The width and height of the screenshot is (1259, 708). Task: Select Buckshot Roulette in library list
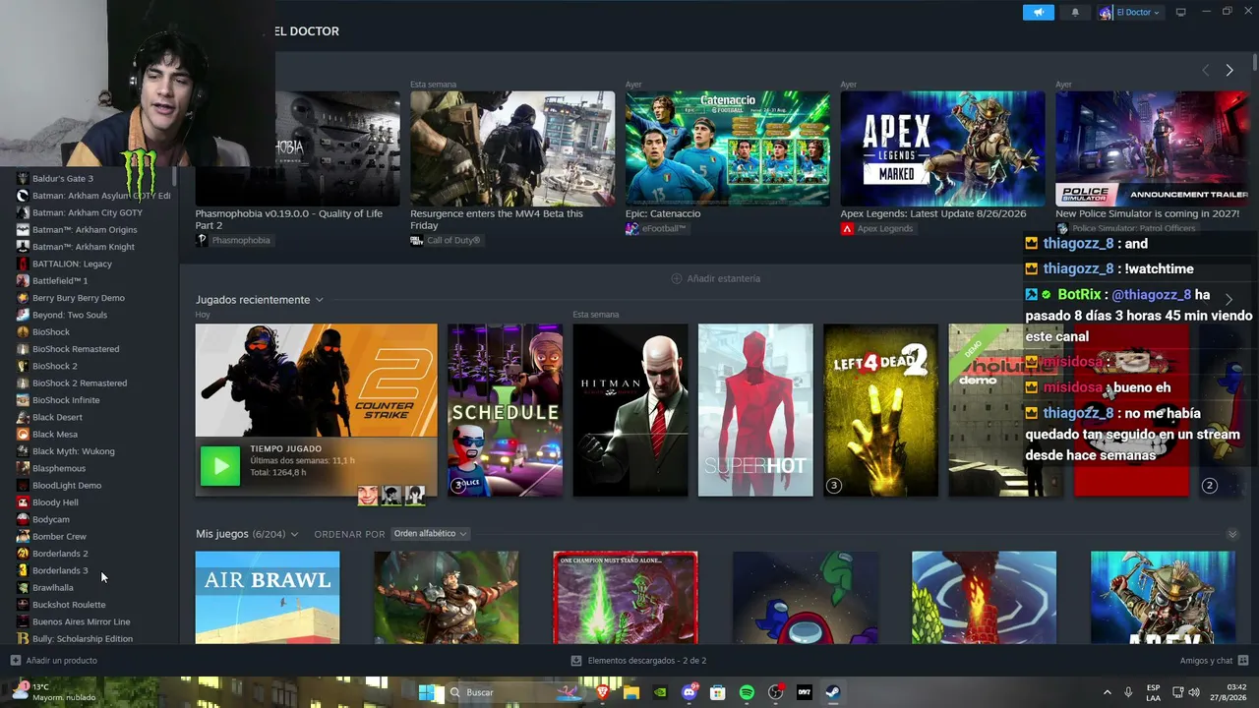(69, 605)
